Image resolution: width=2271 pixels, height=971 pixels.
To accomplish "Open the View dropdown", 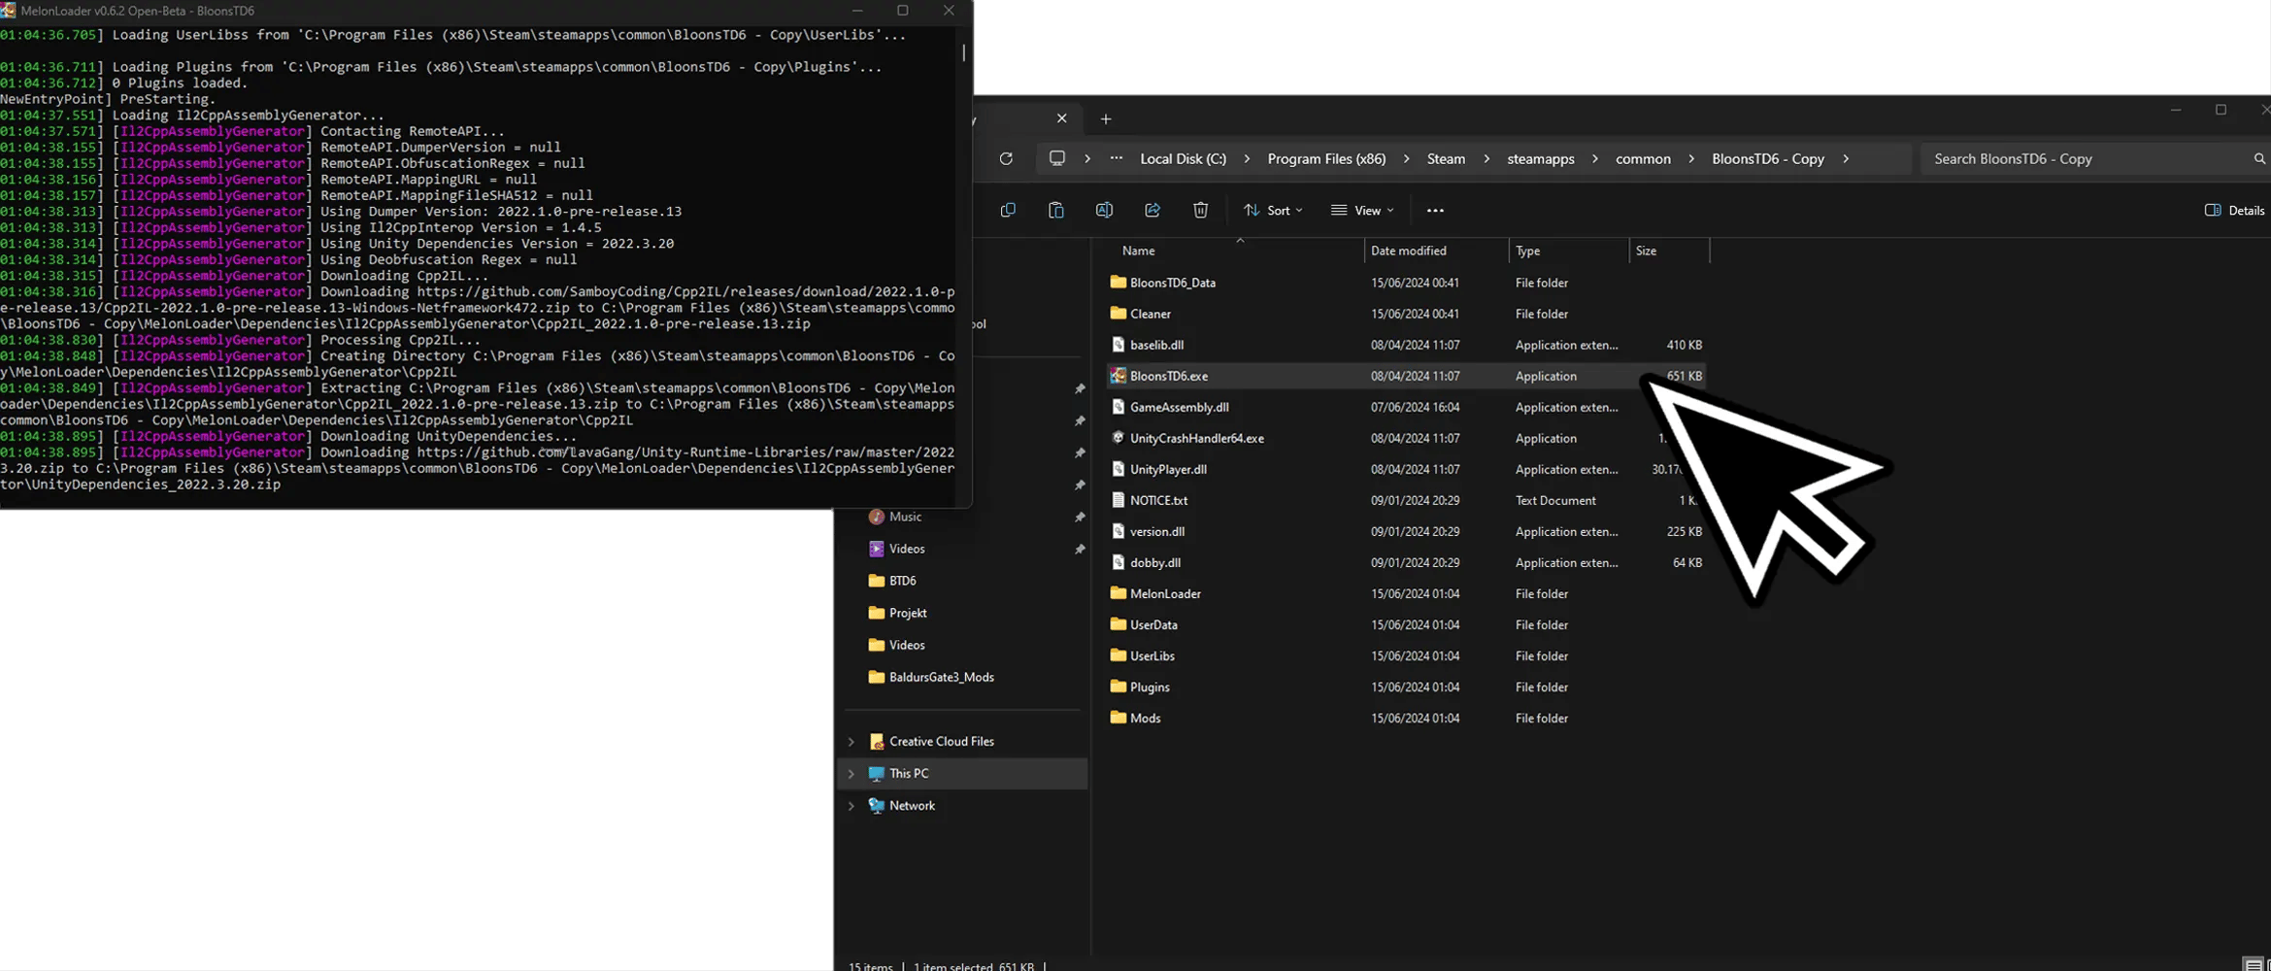I will coord(1362,210).
